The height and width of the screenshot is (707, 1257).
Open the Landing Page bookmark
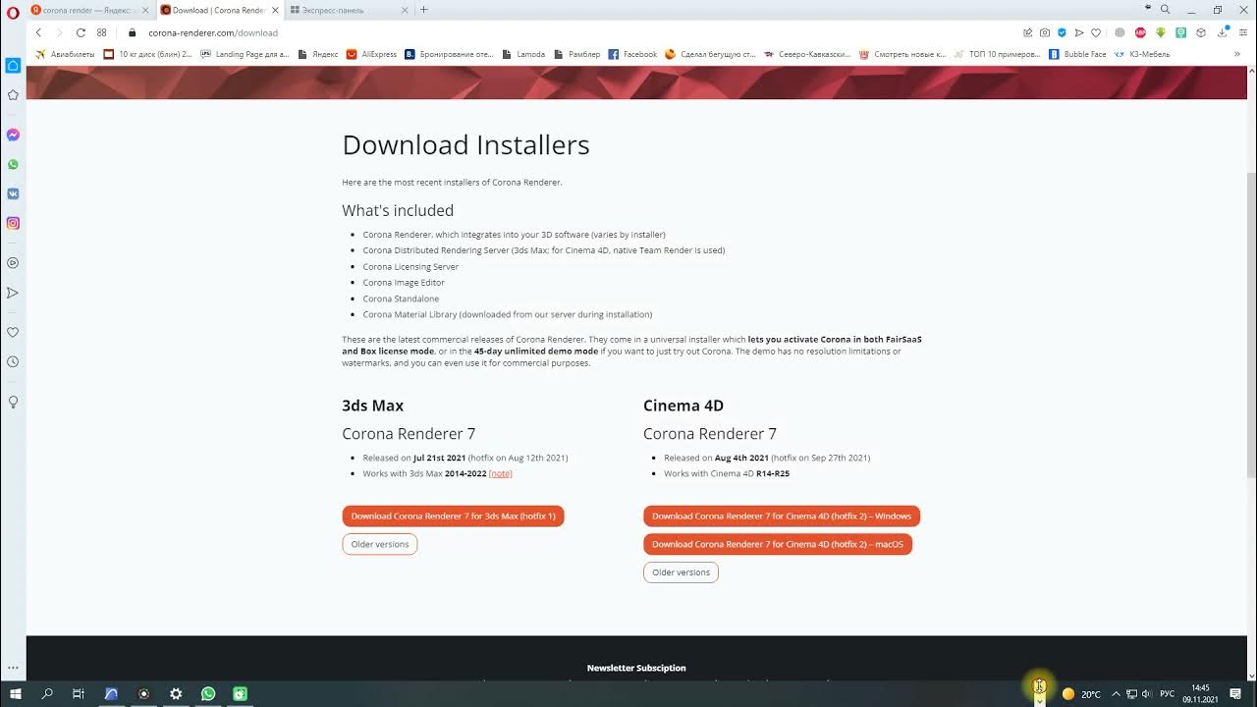point(245,54)
